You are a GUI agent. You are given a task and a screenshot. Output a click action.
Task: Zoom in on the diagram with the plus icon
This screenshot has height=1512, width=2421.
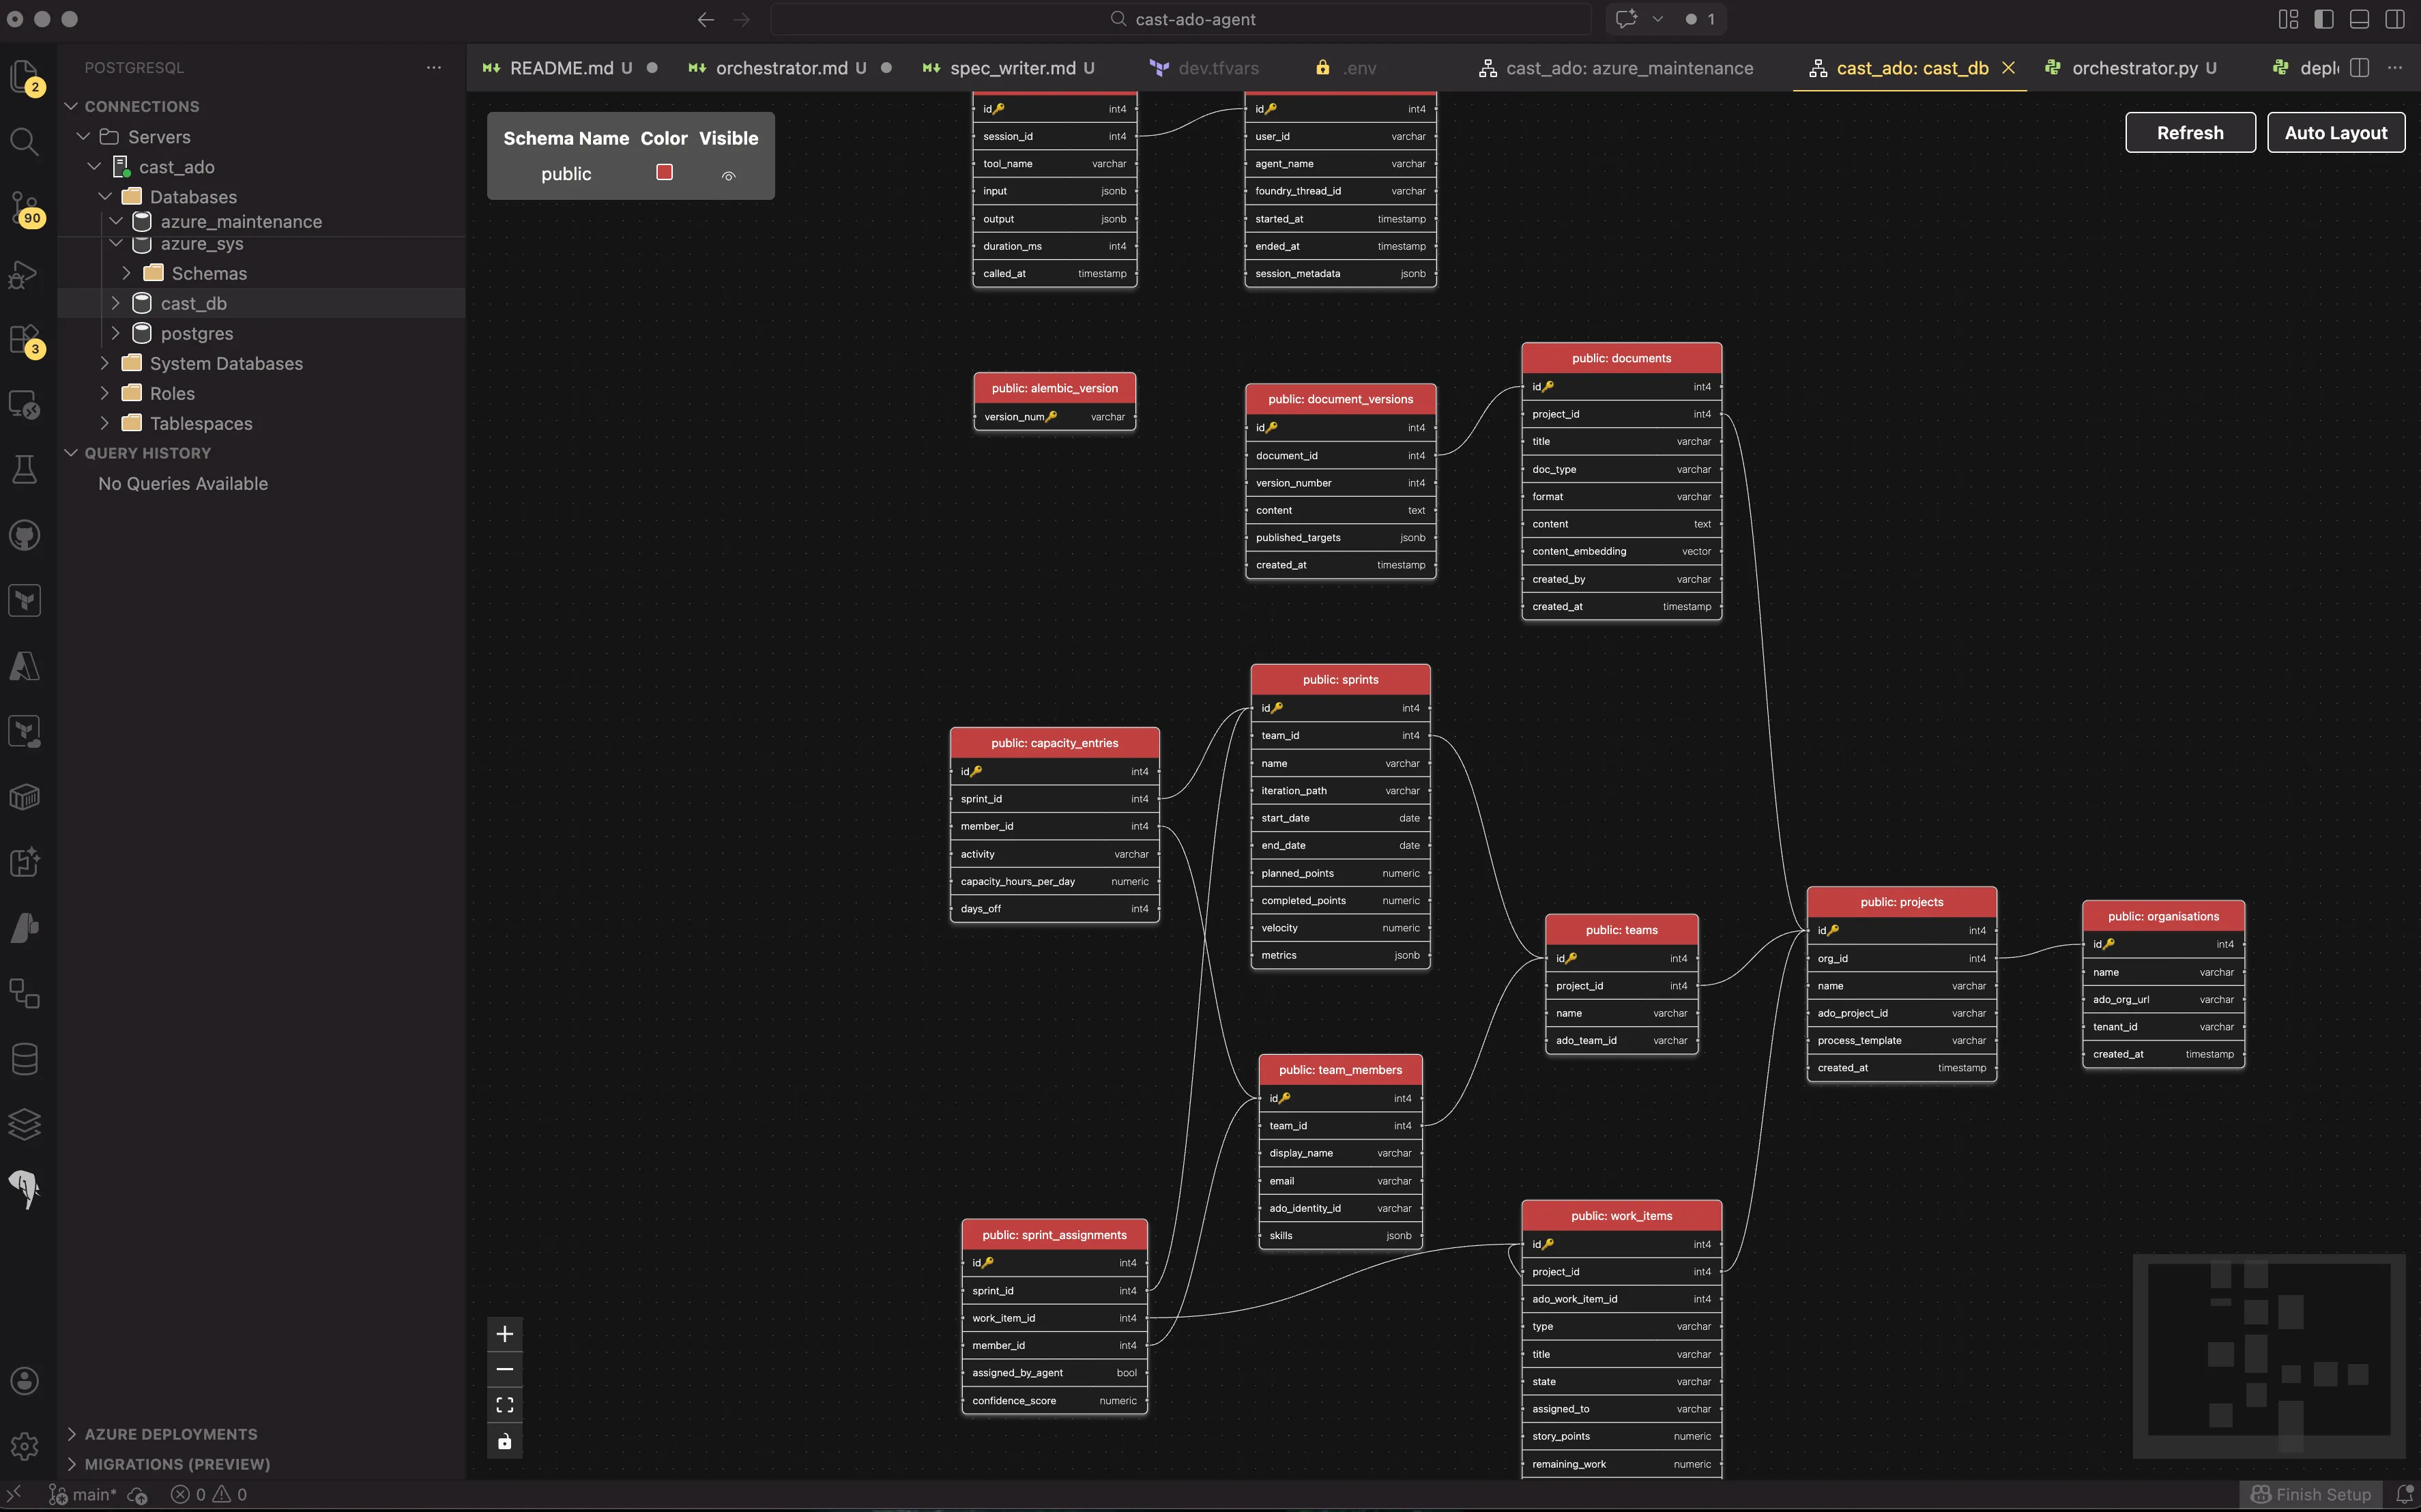pyautogui.click(x=505, y=1333)
